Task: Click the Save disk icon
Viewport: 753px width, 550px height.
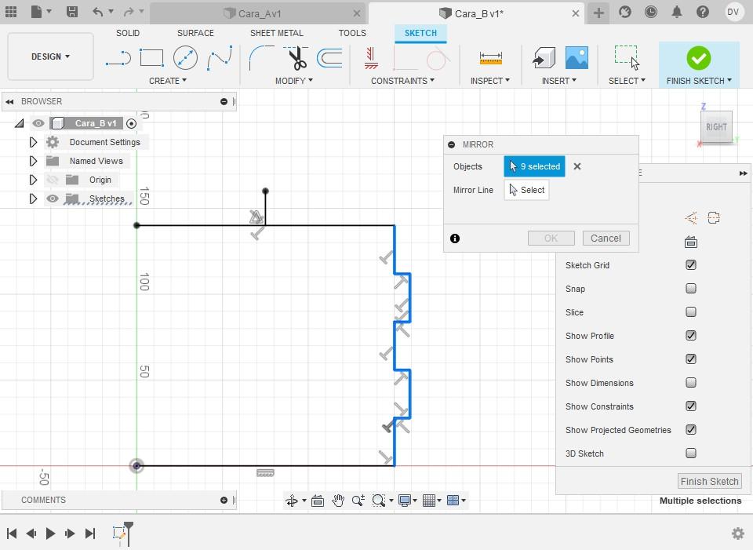Action: 72,12
